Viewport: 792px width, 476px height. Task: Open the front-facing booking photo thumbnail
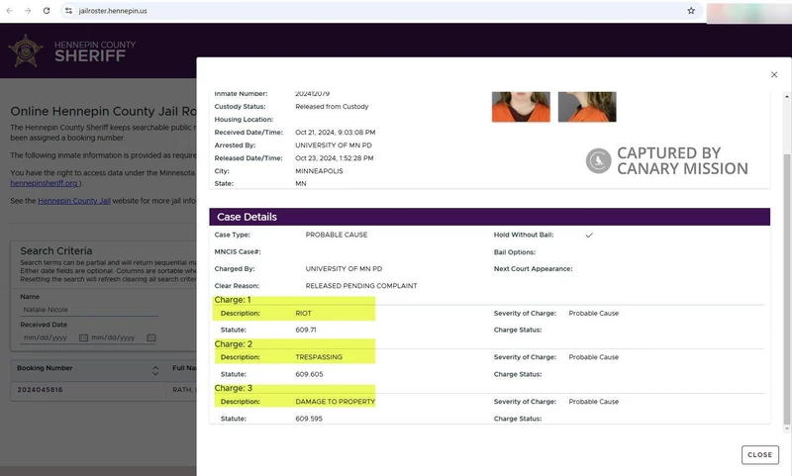pyautogui.click(x=521, y=107)
